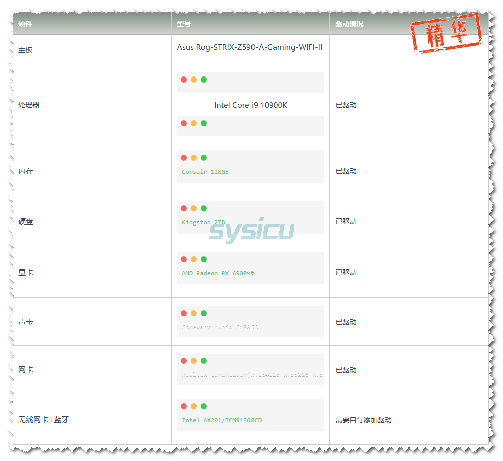Click yellow dot in Intel AX201 code block
503x461 pixels.
[x=194, y=406]
